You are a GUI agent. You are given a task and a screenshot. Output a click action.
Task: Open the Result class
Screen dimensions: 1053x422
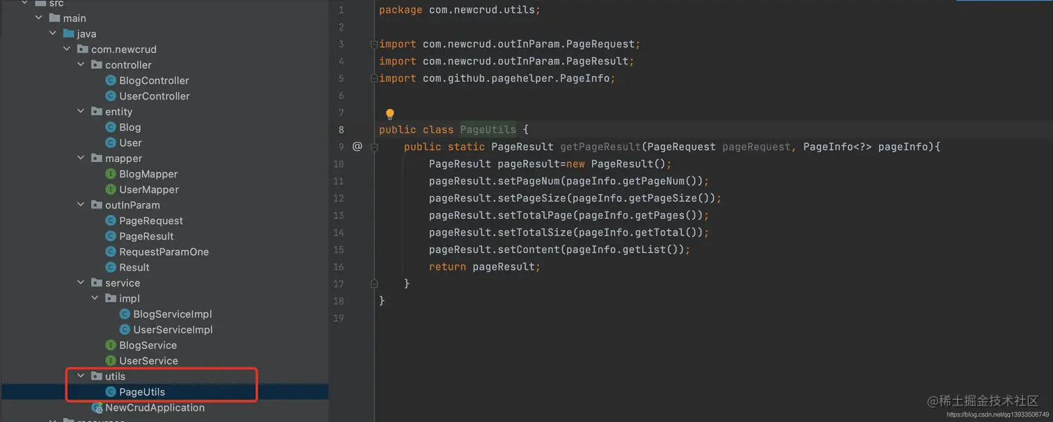point(134,267)
